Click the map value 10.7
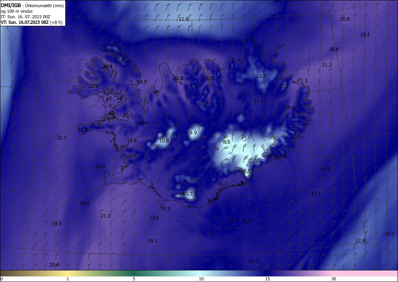 (x=187, y=194)
